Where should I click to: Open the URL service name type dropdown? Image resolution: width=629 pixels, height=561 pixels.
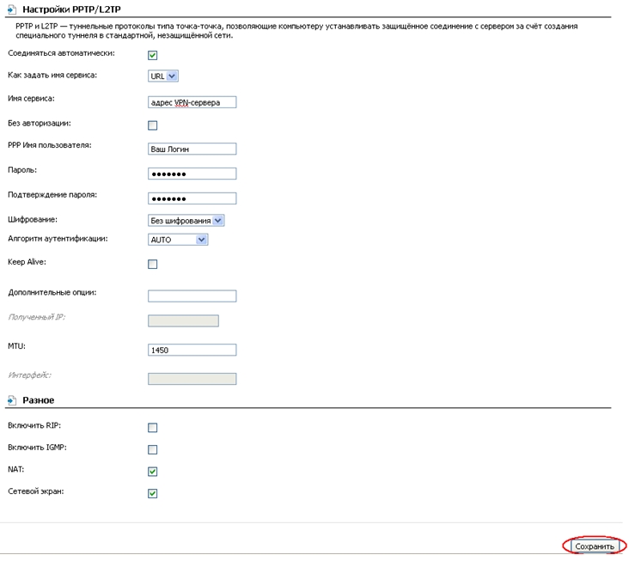point(163,76)
